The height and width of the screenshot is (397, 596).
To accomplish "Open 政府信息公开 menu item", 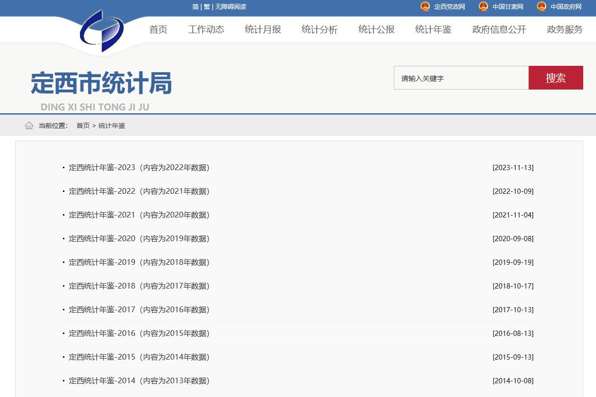I will coord(499,29).
